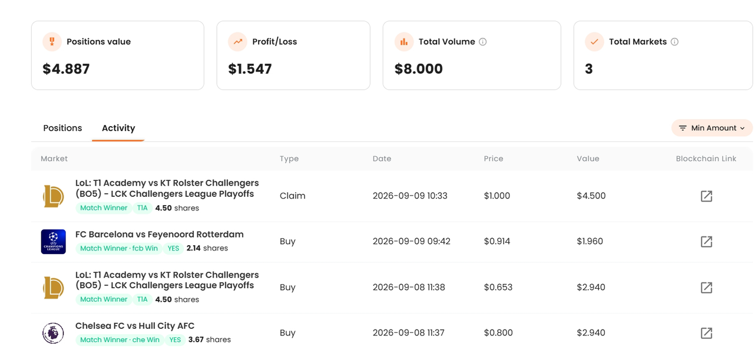Click the T1A tag in the Claim row
754x353 pixels.
142,207
